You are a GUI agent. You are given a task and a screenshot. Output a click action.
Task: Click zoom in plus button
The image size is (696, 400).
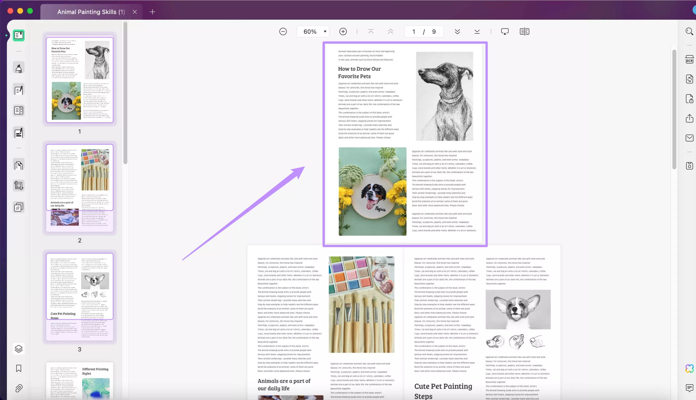343,31
